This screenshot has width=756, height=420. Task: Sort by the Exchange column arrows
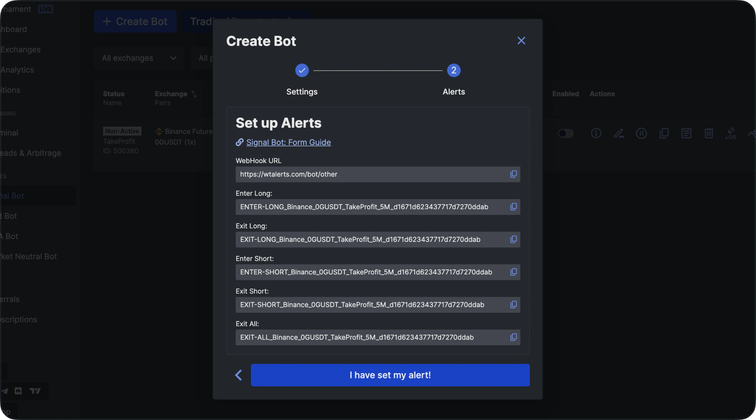click(194, 94)
